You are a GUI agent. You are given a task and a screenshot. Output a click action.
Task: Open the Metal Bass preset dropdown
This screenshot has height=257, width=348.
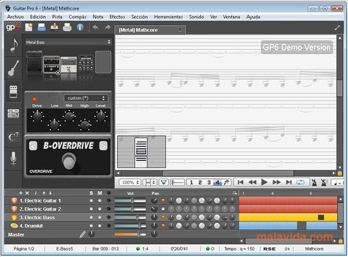click(68, 42)
